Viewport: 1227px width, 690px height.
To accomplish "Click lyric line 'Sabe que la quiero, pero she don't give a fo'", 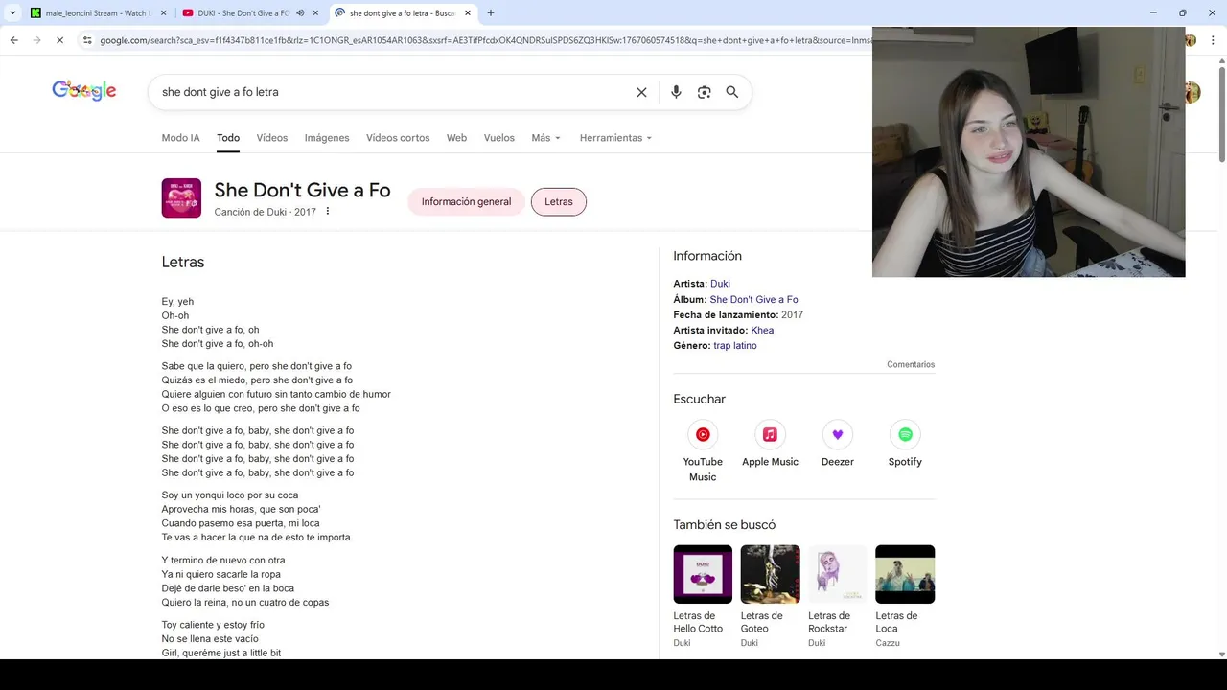I will pyautogui.click(x=257, y=366).
